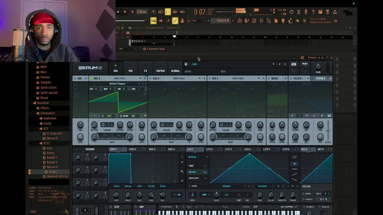Screen dimensions: 383x215
Task: Open Serum preset browser icon
Action: tap(294, 64)
